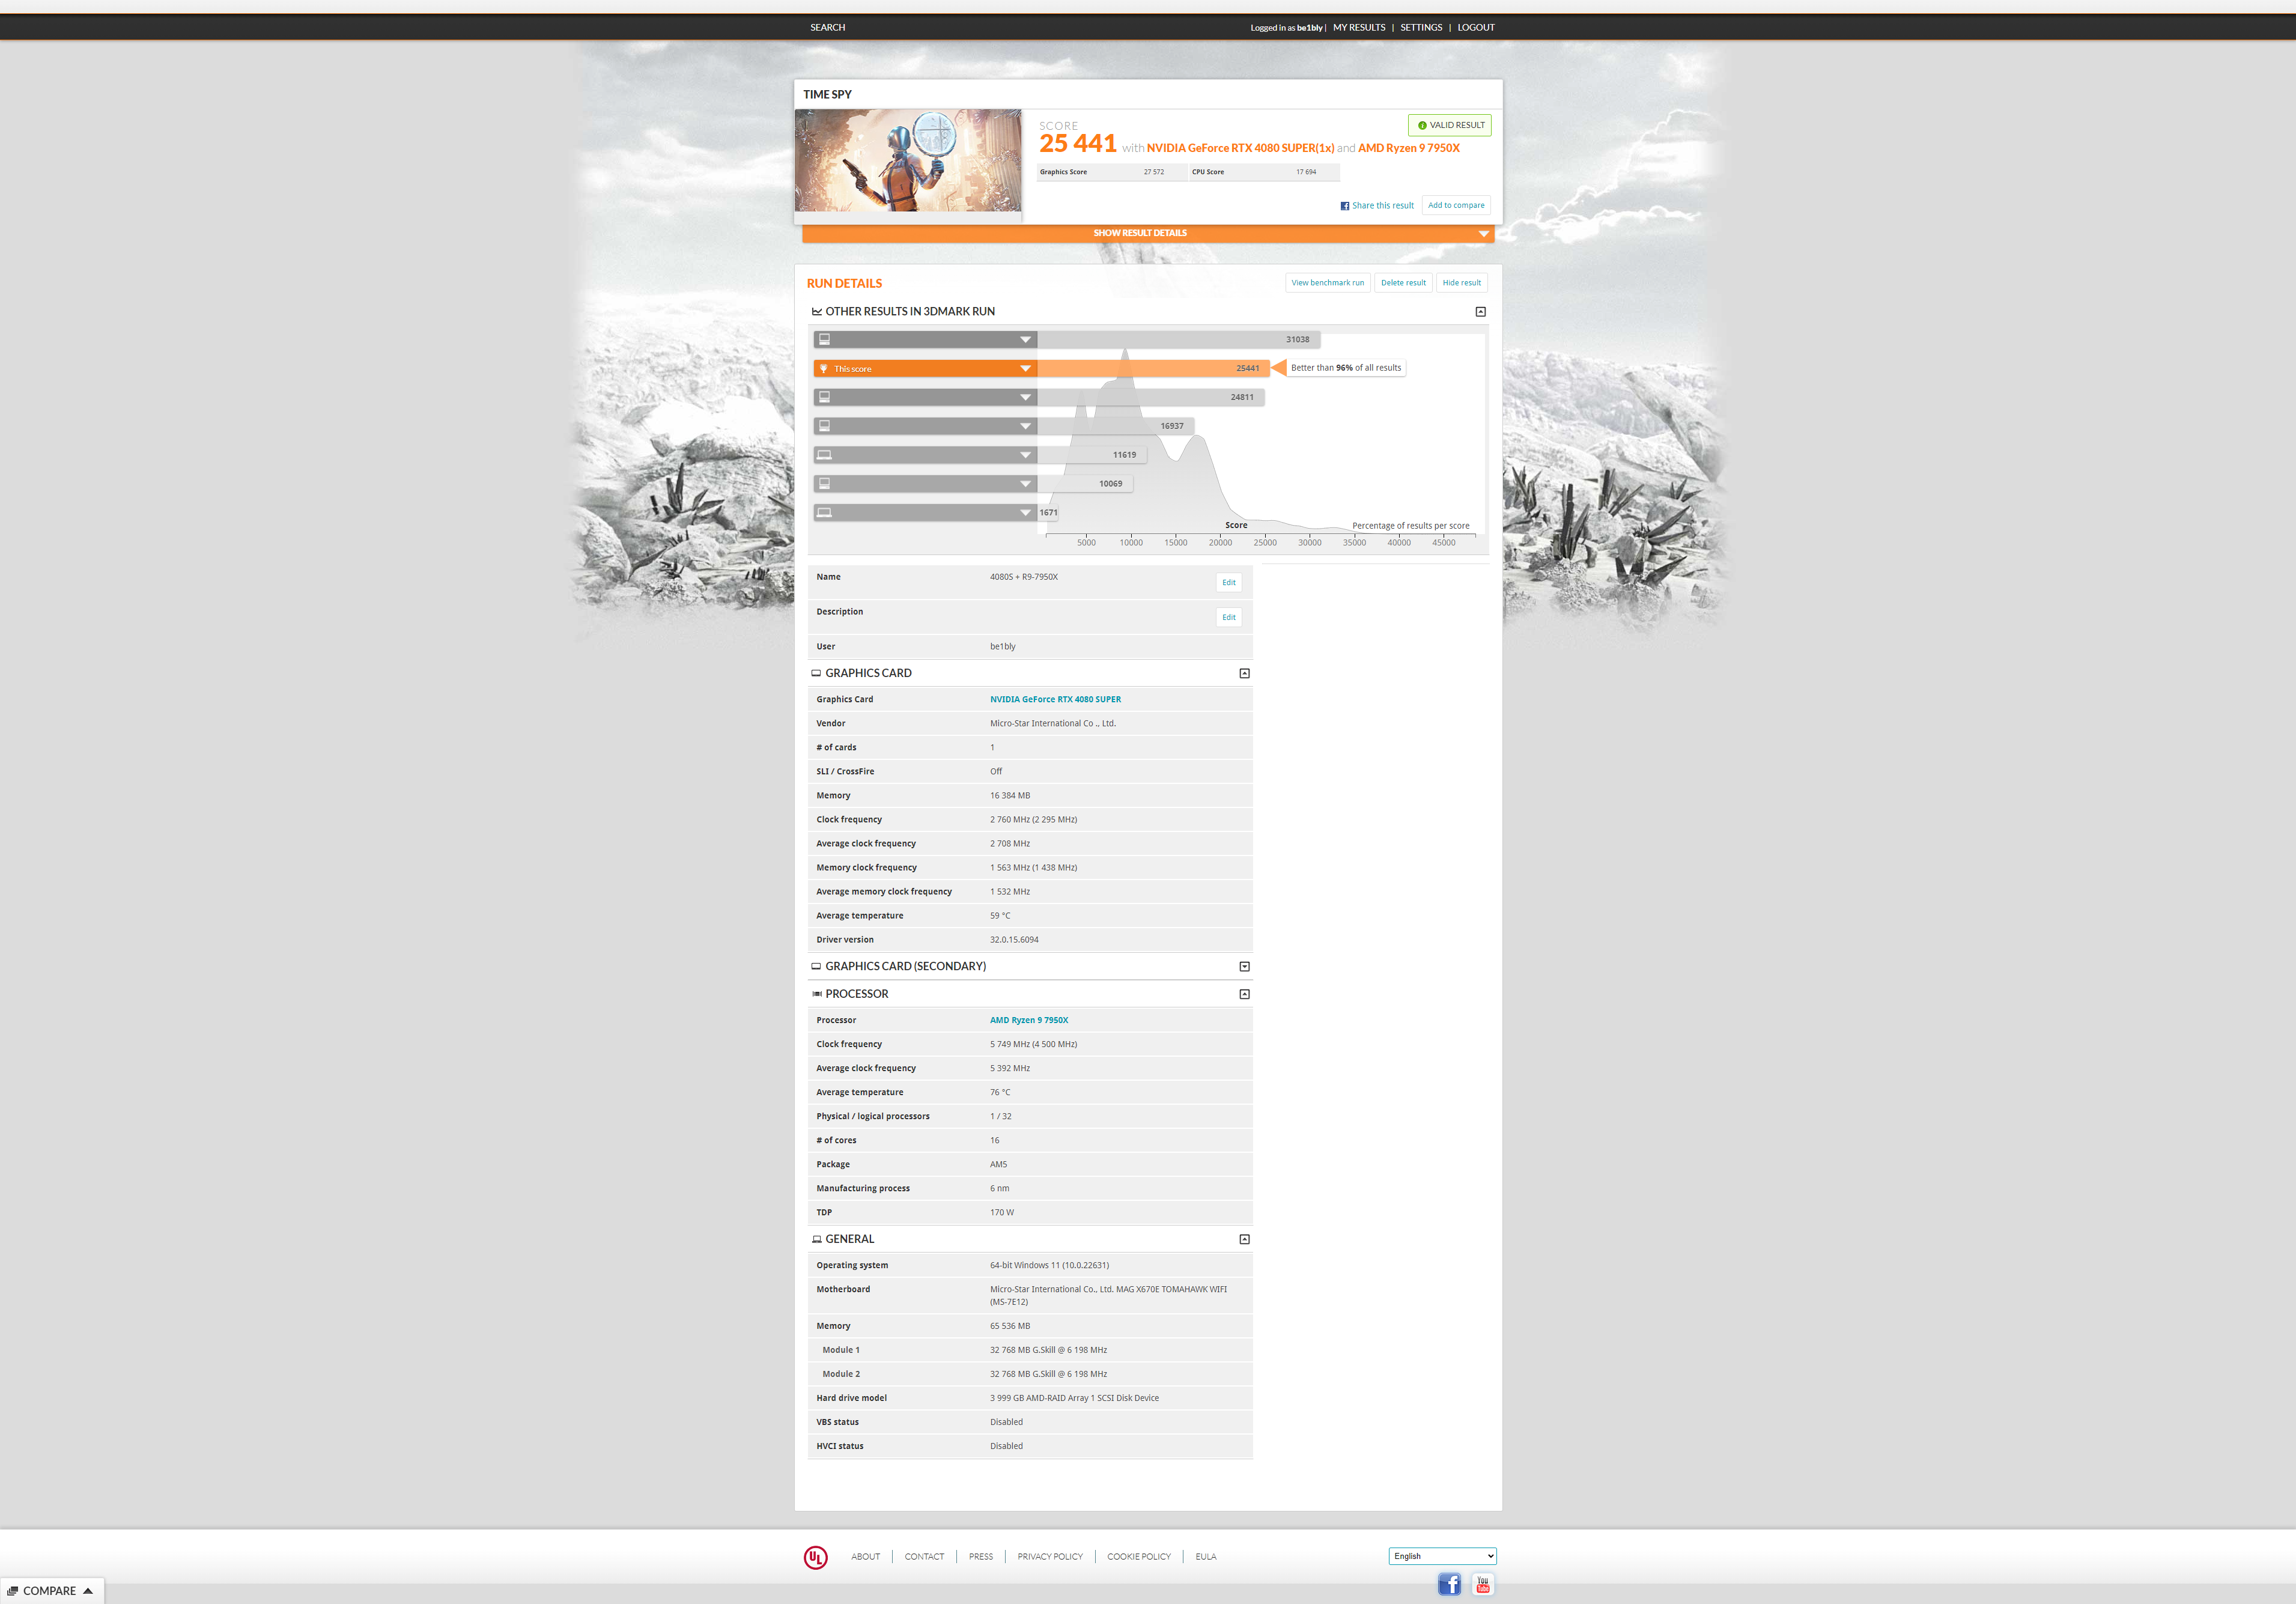
Task: Click AMD Ryzen 9 7950X in score header
Action: 1408,148
